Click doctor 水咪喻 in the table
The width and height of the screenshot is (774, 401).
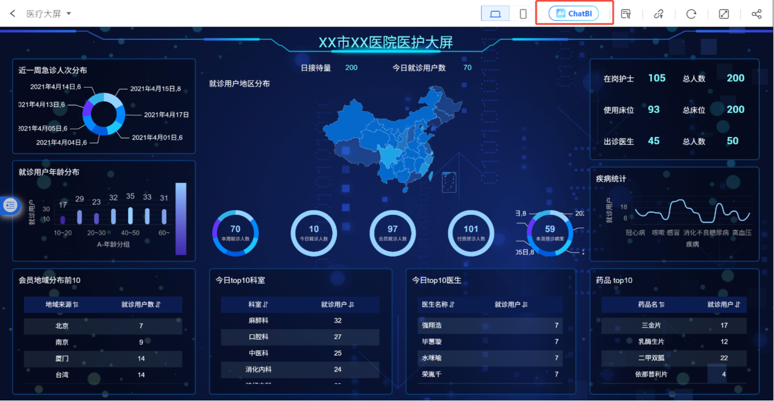tap(431, 358)
